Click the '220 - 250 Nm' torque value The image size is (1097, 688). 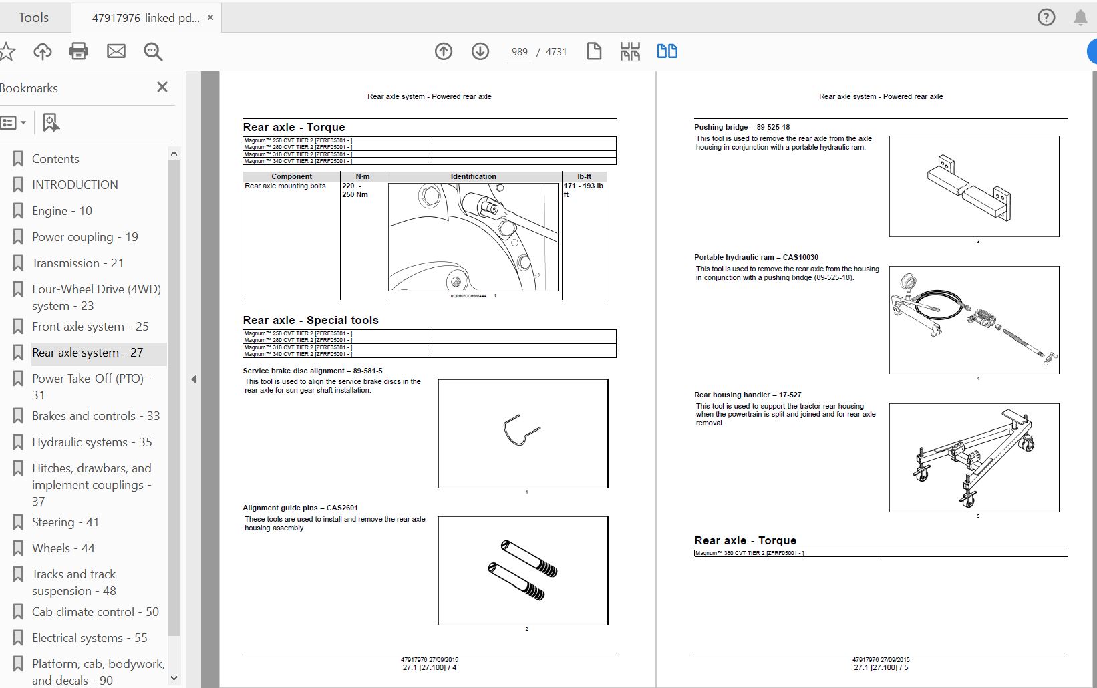point(355,190)
